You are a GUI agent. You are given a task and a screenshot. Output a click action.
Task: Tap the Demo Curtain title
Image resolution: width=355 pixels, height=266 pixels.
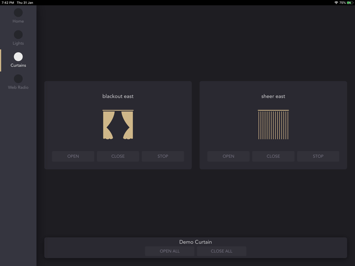(196, 242)
